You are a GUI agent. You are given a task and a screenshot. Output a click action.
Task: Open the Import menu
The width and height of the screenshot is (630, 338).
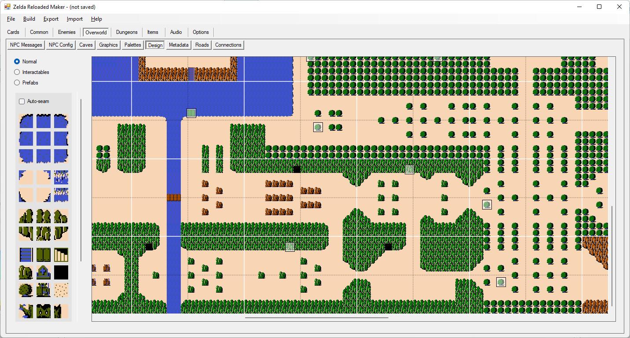(75, 19)
